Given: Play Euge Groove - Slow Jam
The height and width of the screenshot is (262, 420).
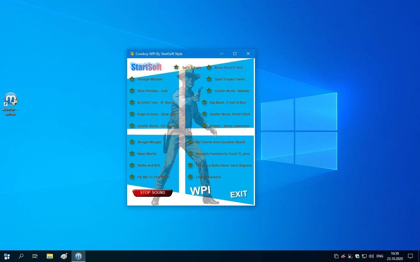Looking at the screenshot, I should point(157,114).
